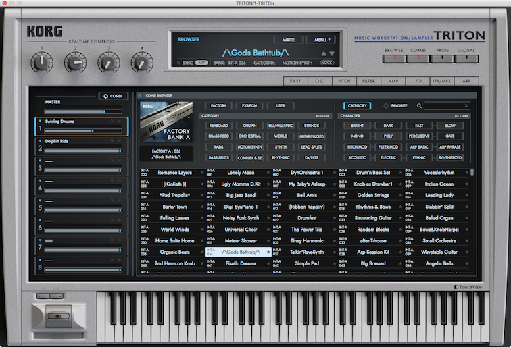Click the joystick controller
Viewport: 511px width, 347px height.
tap(58, 316)
